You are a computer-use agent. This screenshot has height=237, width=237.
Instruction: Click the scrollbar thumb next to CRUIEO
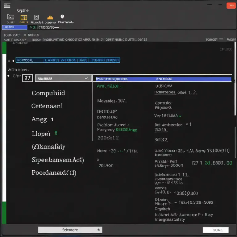click(235, 79)
